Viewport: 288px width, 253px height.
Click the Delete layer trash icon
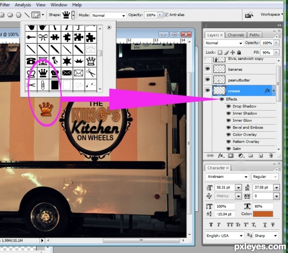tap(271, 156)
